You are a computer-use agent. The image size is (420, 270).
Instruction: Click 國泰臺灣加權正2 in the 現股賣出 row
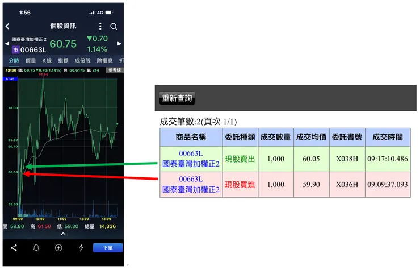tap(191, 164)
